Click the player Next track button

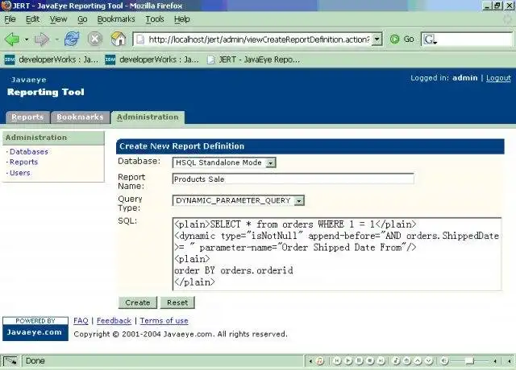381,361
